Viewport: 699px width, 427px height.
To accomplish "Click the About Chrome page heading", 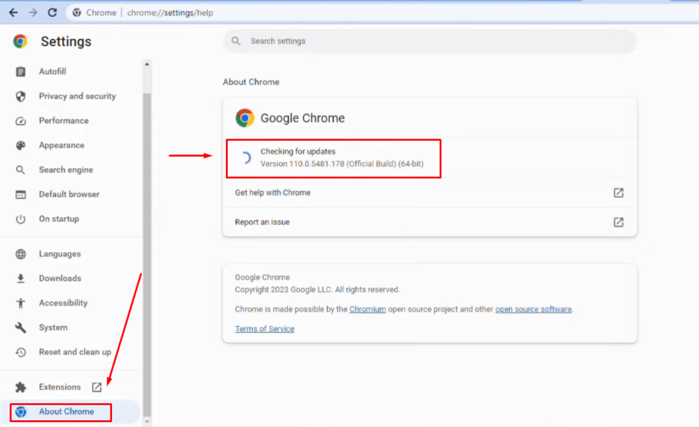I will 251,82.
